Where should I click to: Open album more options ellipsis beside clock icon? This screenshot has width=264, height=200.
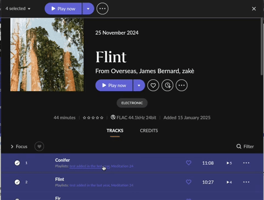coord(182,85)
